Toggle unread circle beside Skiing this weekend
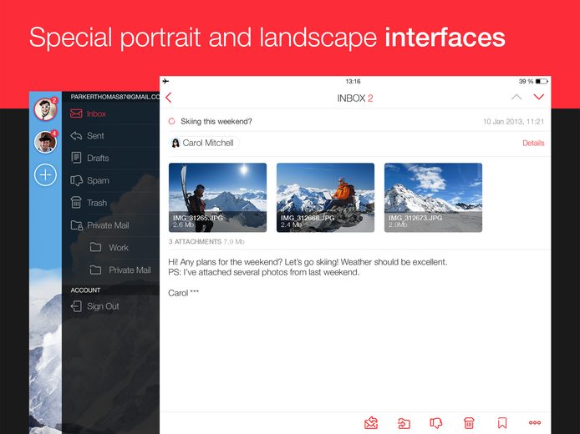Viewport: 580px width, 434px height. (171, 121)
